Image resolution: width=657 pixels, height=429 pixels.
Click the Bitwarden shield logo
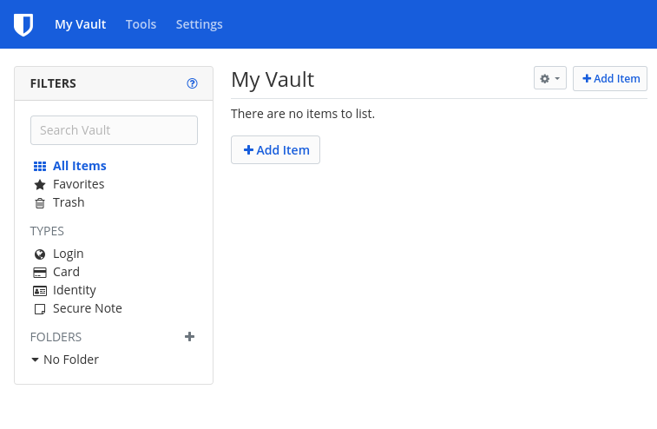23,24
